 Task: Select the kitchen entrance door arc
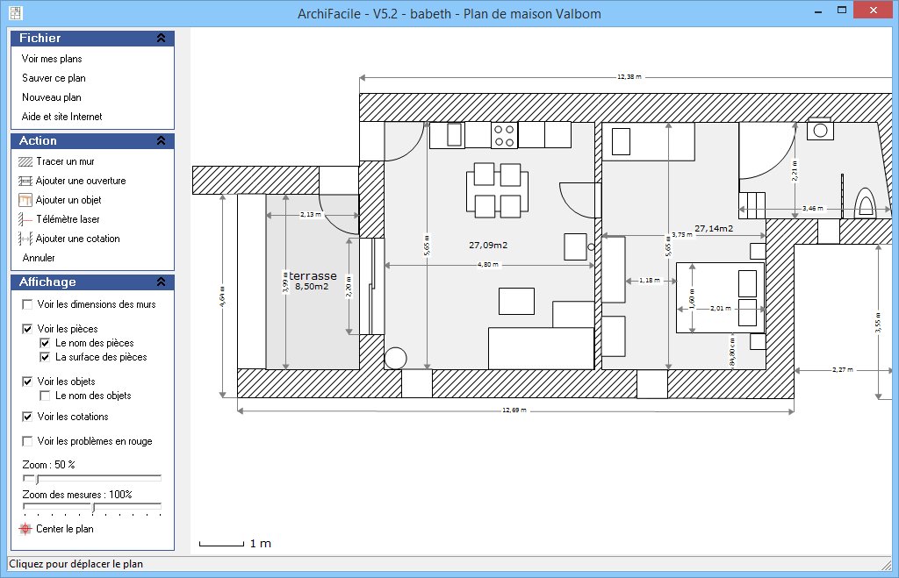tap(405, 141)
